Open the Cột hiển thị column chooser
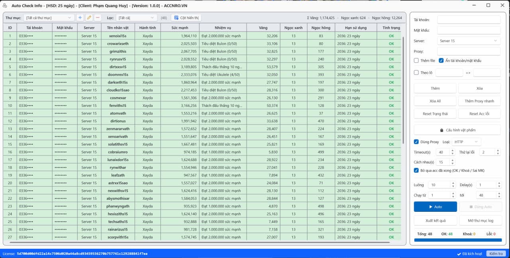 point(186,18)
